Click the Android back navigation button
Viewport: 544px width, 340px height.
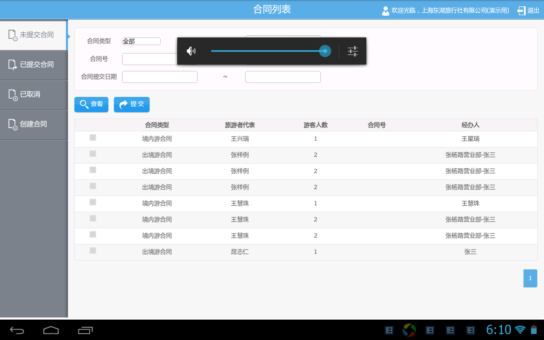(x=17, y=330)
